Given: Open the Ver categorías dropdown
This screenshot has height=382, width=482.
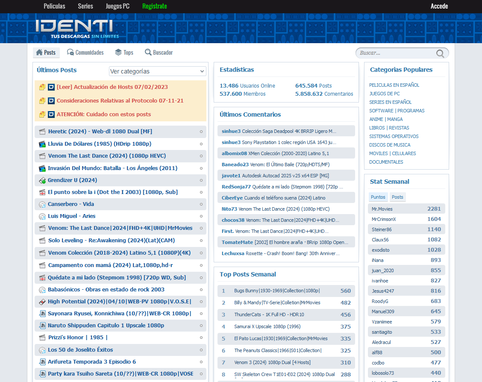Looking at the screenshot, I should coord(157,71).
